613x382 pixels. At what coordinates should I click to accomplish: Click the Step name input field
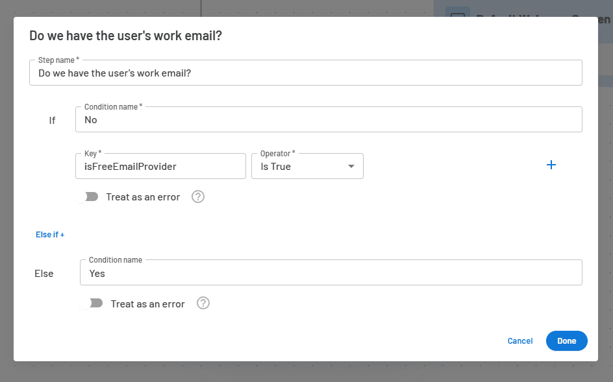pyautogui.click(x=305, y=73)
